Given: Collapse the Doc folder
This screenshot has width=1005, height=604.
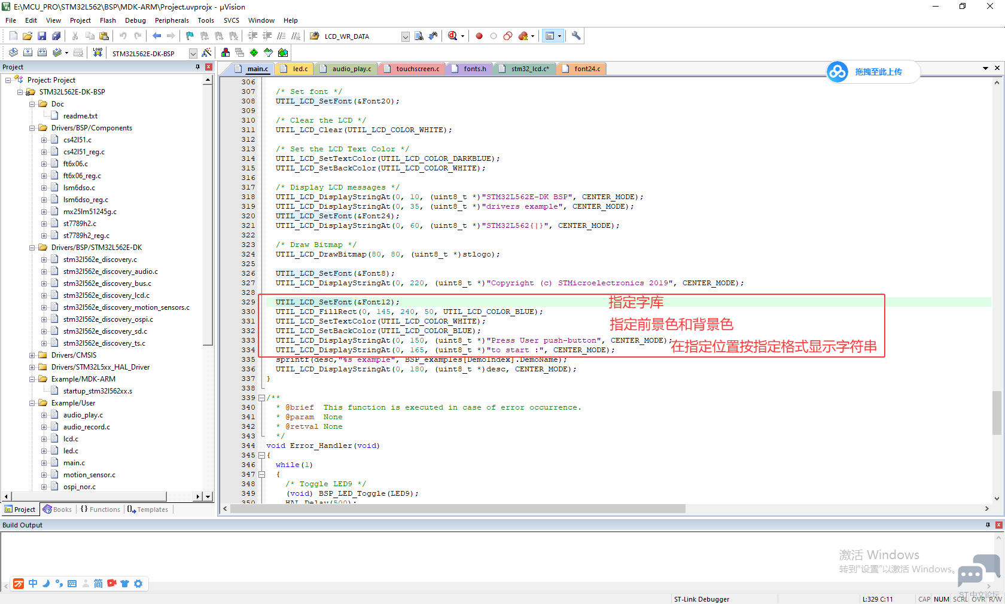Looking at the screenshot, I should tap(32, 104).
